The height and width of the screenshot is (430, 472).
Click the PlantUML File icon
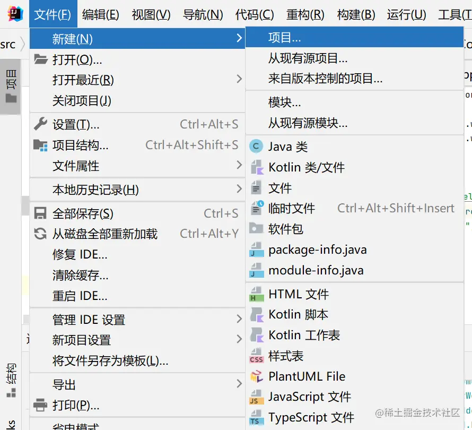click(257, 376)
